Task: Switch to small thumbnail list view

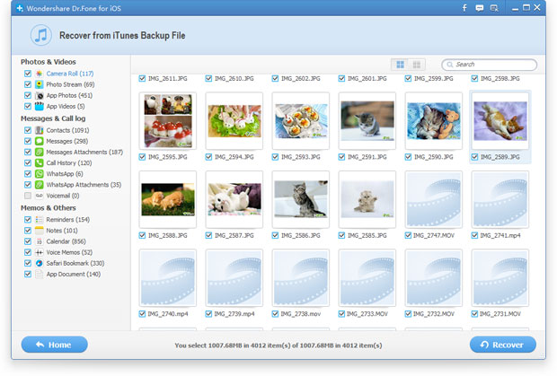Action: coord(416,65)
